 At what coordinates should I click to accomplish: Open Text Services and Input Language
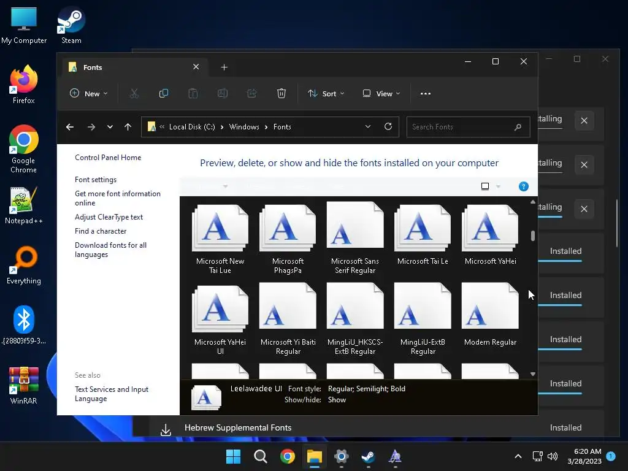pyautogui.click(x=112, y=394)
